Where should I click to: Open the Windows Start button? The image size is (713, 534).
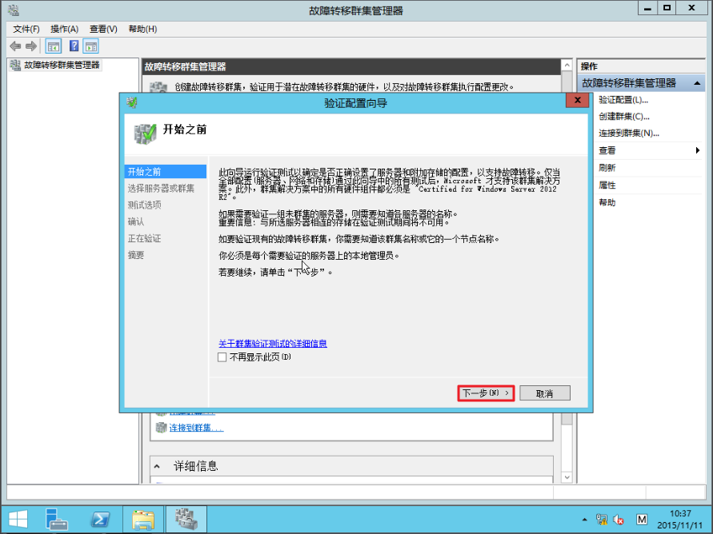click(18, 519)
